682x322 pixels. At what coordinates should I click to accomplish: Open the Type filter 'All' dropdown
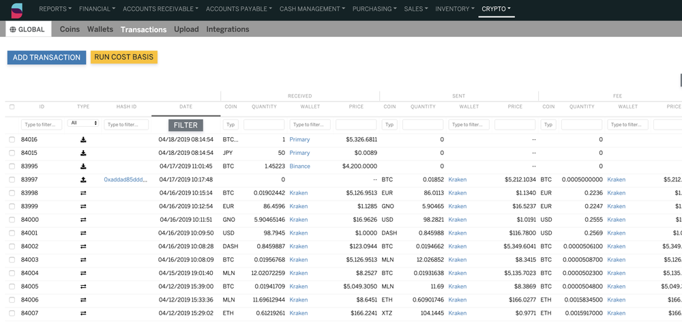(83, 123)
